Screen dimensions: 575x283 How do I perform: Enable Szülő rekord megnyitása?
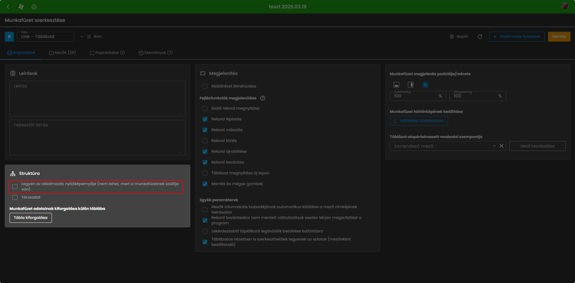[205, 108]
